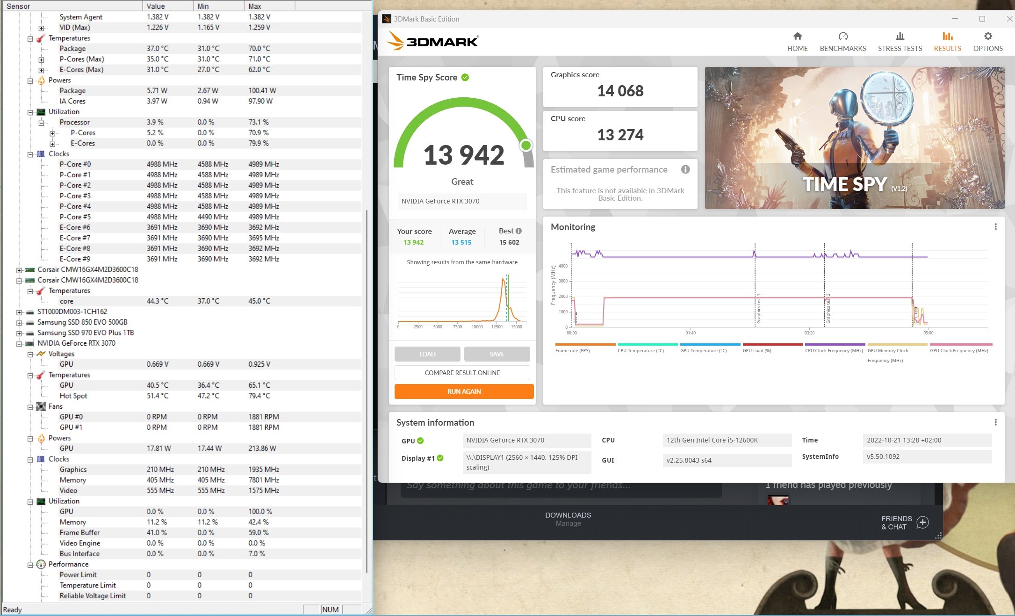Screen dimensions: 1015x616
Task: Click COMPARE RESULT ONLINE button
Action: coord(462,373)
